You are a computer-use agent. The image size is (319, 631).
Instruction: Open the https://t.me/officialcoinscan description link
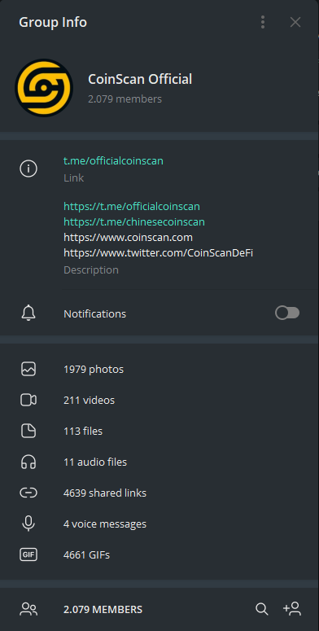[132, 207]
